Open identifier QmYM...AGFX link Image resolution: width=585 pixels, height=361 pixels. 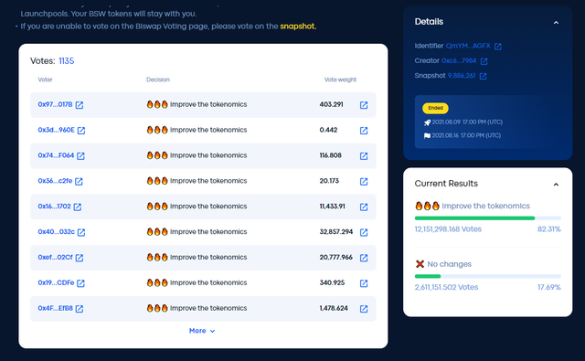pyautogui.click(x=468, y=46)
